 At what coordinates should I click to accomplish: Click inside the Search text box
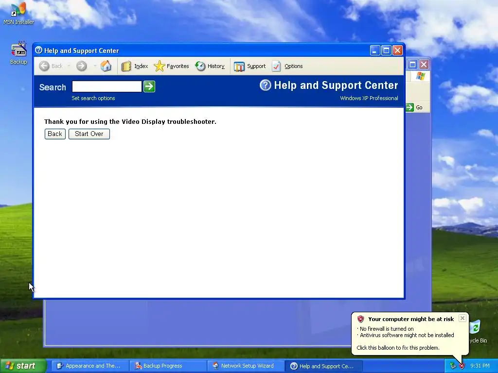(107, 86)
